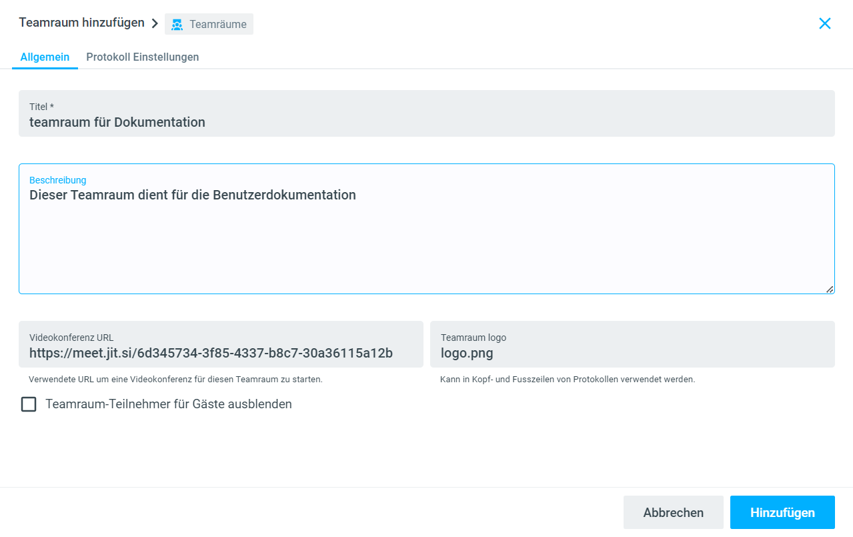Enable hiding Teamraum participants for guests checkbox
This screenshot has width=853, height=537.
coord(29,404)
